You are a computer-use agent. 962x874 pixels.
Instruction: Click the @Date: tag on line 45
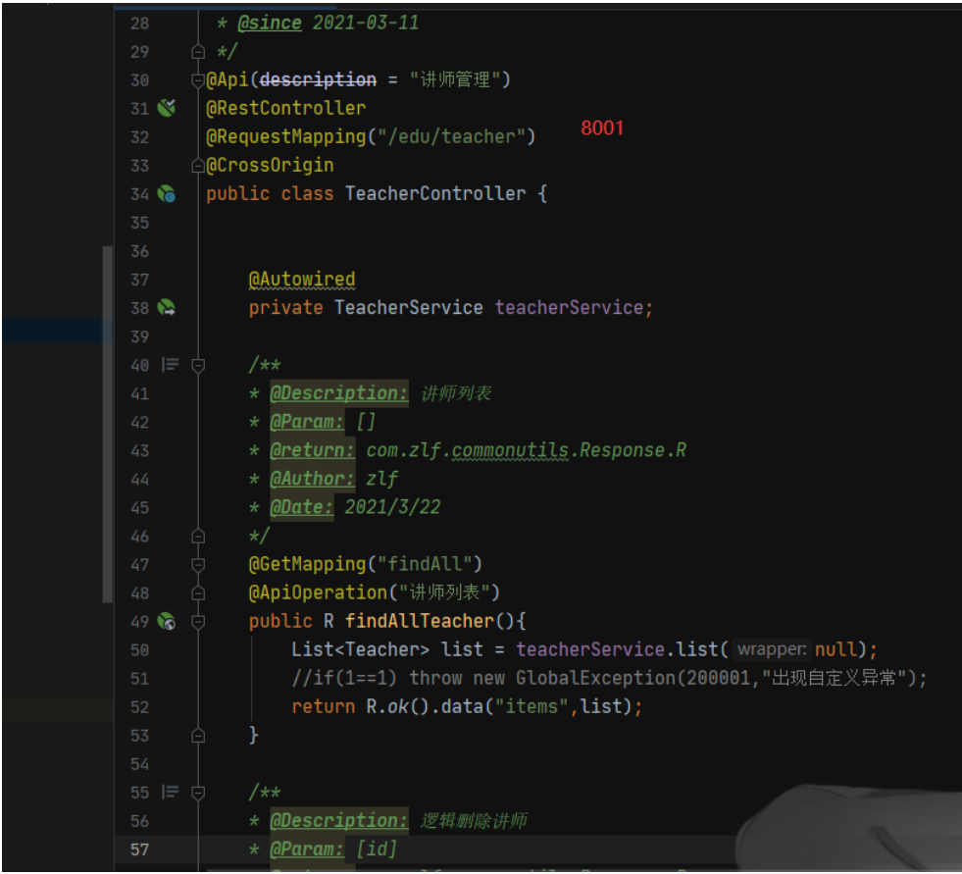302,507
